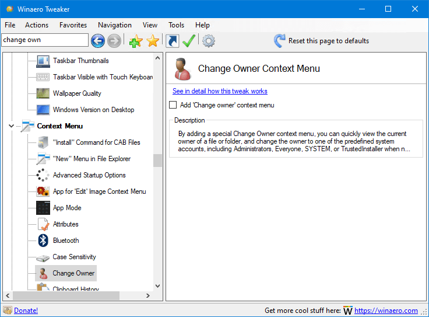
Task: Click the grayed Forward navigation arrow
Action: (114, 41)
